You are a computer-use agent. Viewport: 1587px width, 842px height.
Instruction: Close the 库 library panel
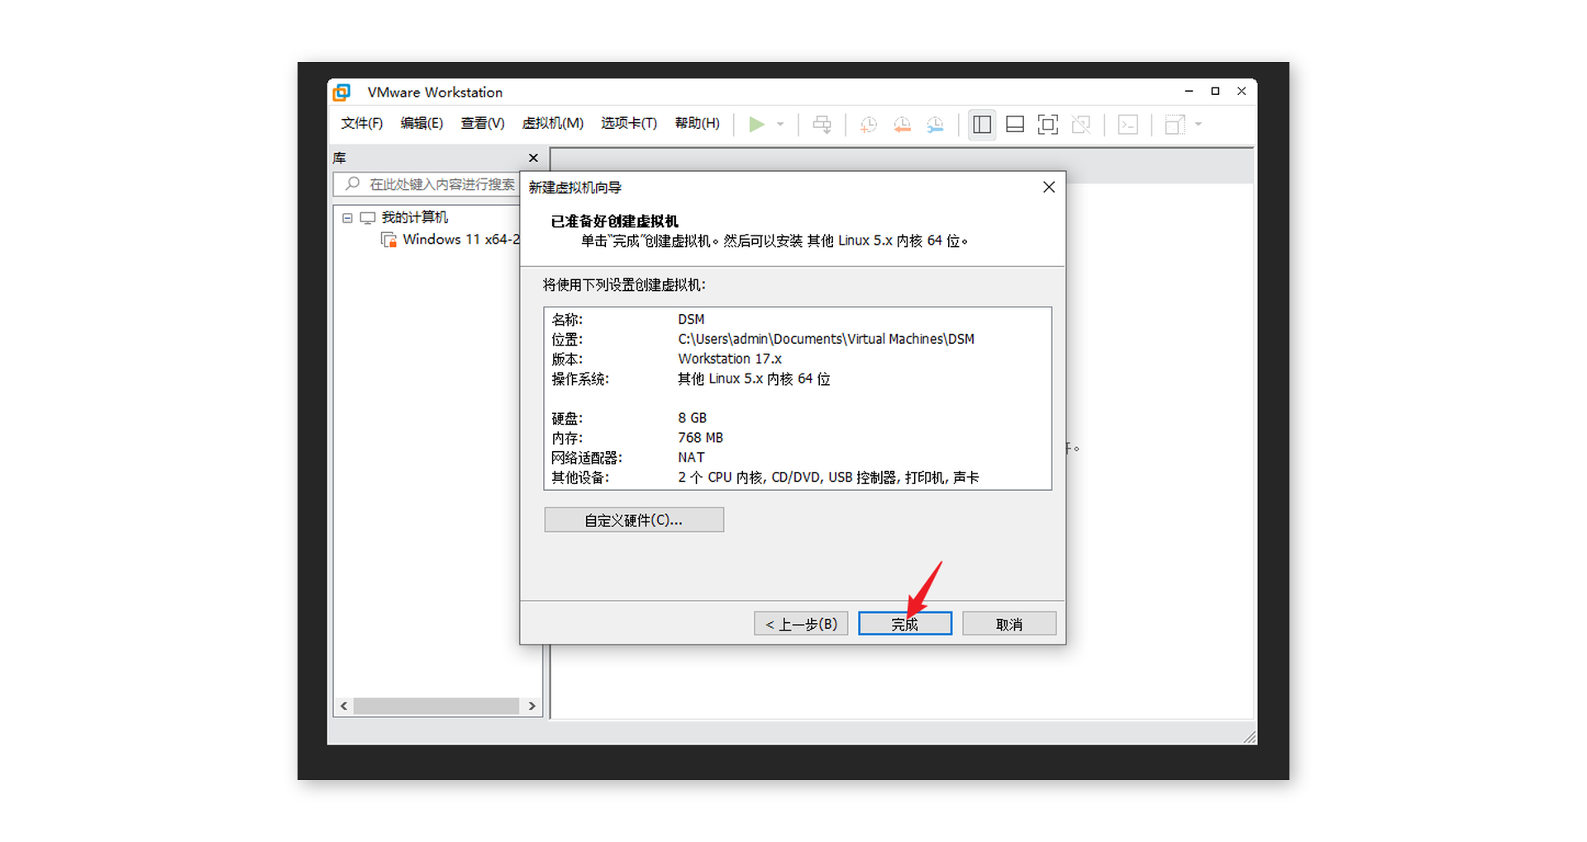pyautogui.click(x=533, y=158)
